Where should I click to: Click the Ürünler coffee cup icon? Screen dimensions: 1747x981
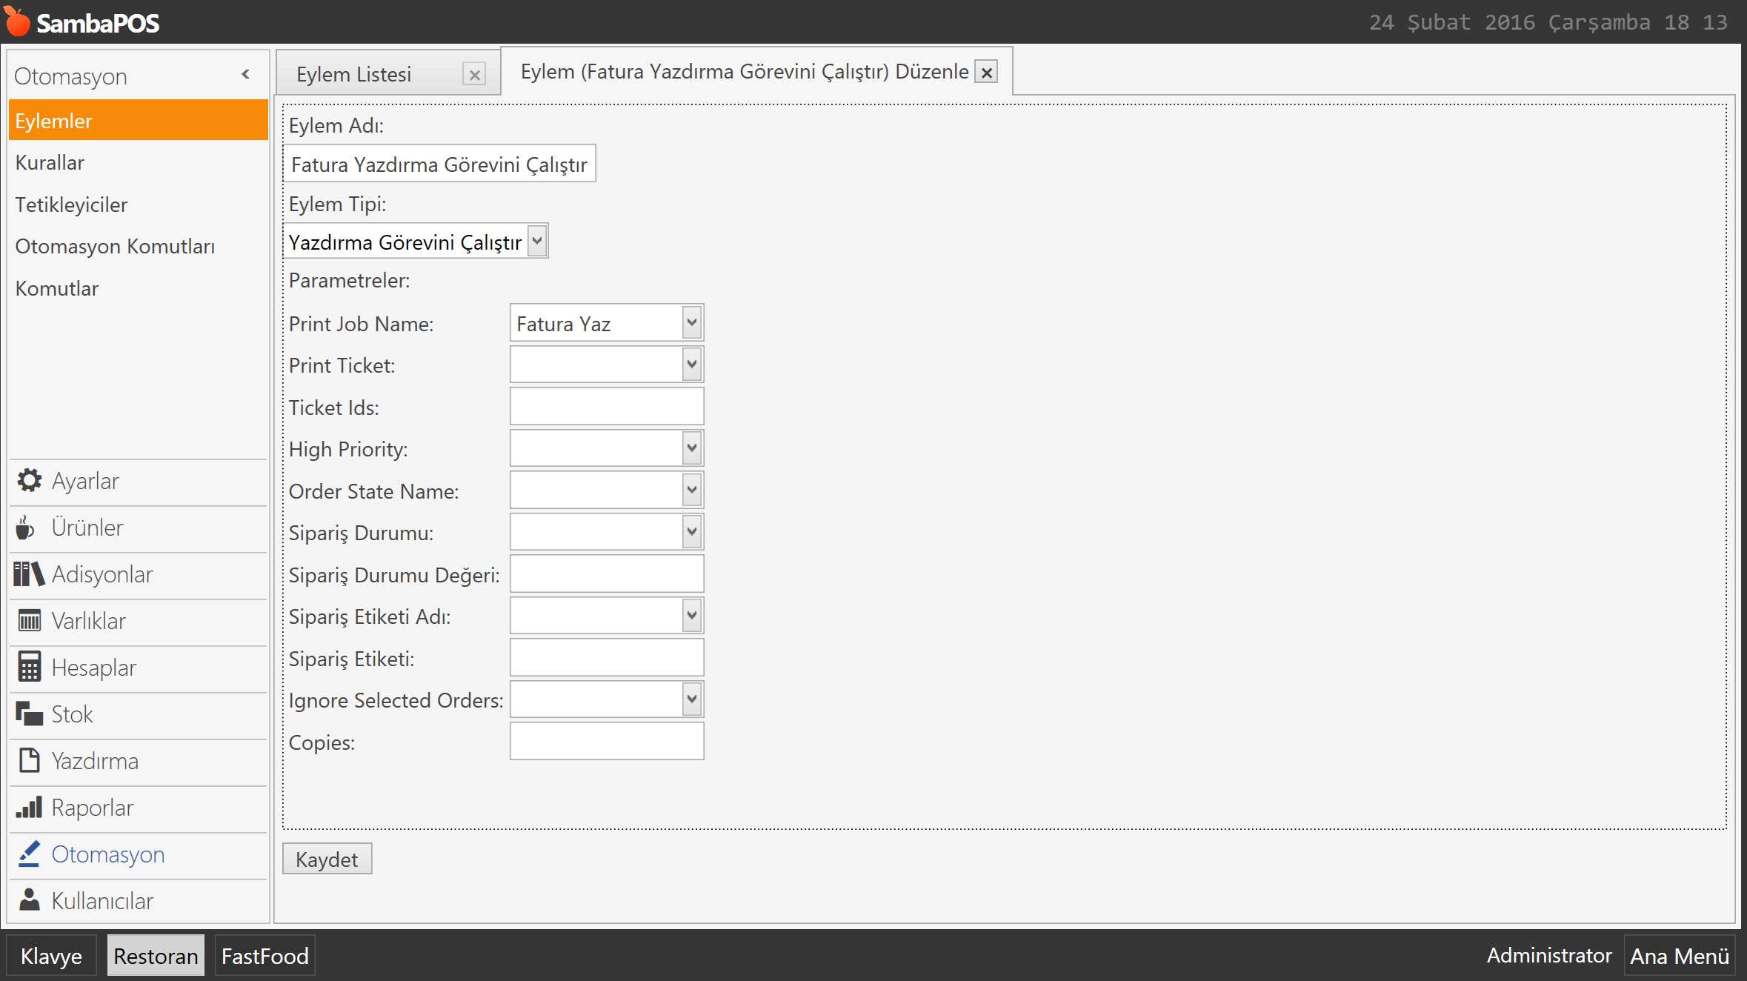(25, 528)
